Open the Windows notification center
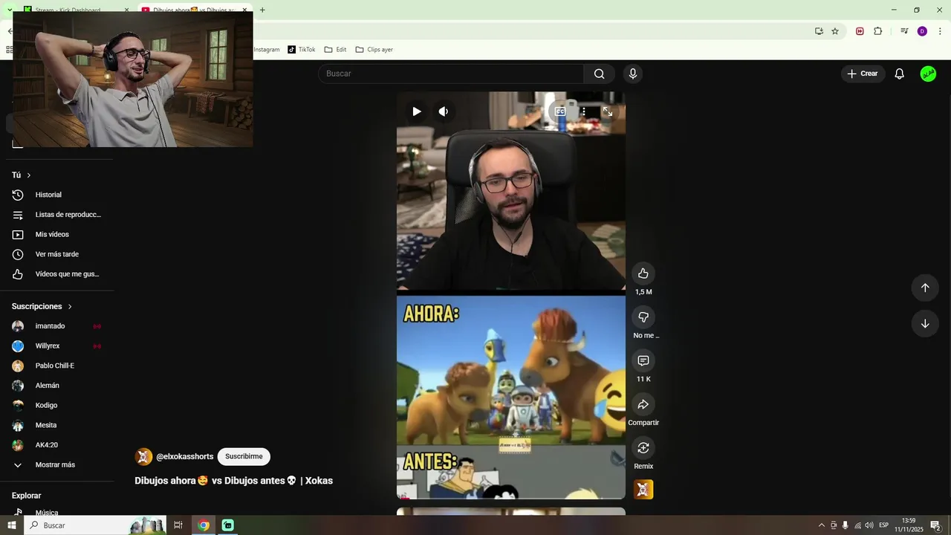Image resolution: width=951 pixels, height=535 pixels. [935, 525]
